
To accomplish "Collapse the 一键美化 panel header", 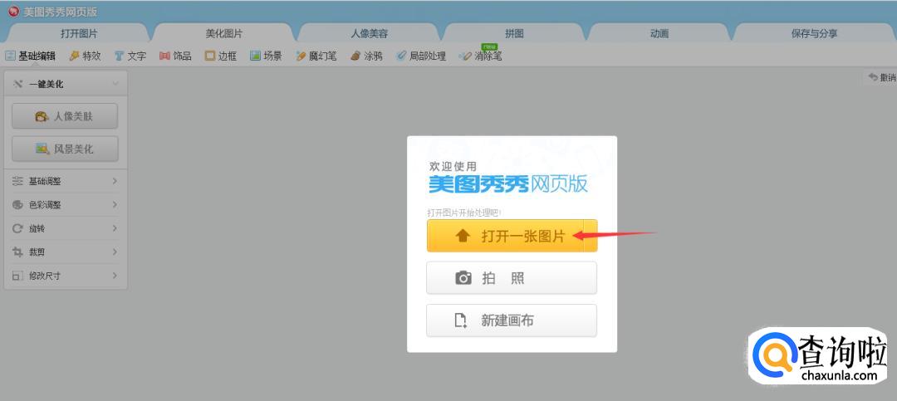I will click(x=66, y=84).
